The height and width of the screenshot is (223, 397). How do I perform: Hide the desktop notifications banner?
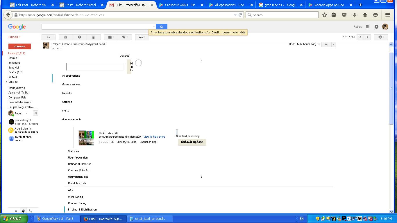[242, 33]
